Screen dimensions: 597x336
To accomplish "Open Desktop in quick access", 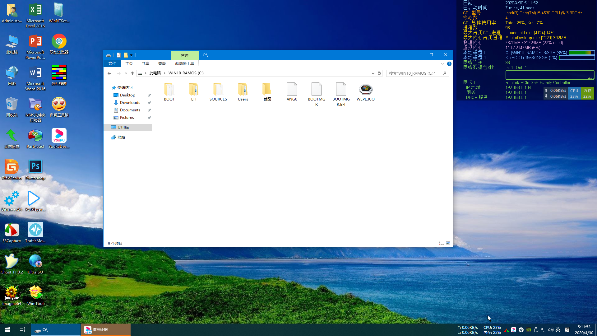I will tap(127, 95).
